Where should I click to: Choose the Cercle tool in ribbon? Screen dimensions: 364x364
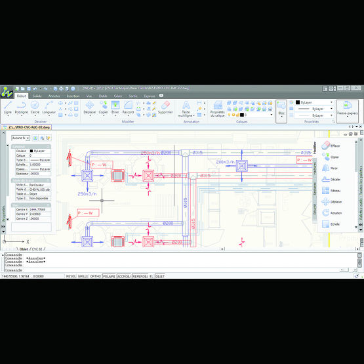pos(35,108)
